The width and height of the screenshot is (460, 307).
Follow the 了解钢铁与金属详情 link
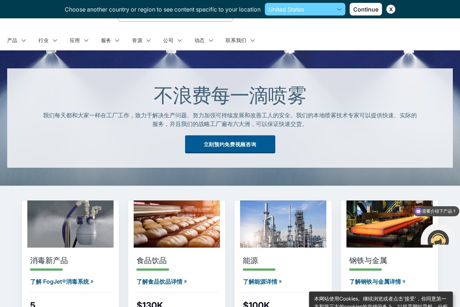377,281
